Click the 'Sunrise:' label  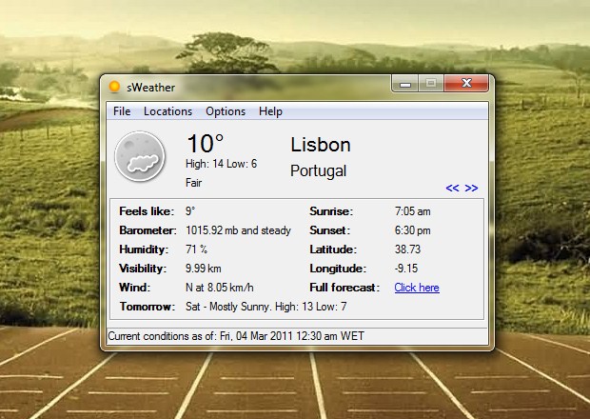click(331, 211)
